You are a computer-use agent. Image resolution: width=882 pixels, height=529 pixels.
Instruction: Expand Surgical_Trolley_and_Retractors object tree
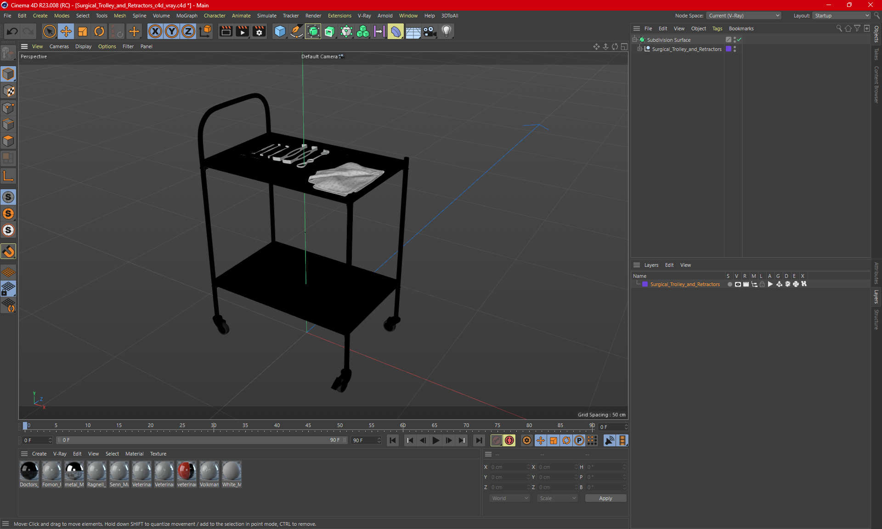pos(639,49)
